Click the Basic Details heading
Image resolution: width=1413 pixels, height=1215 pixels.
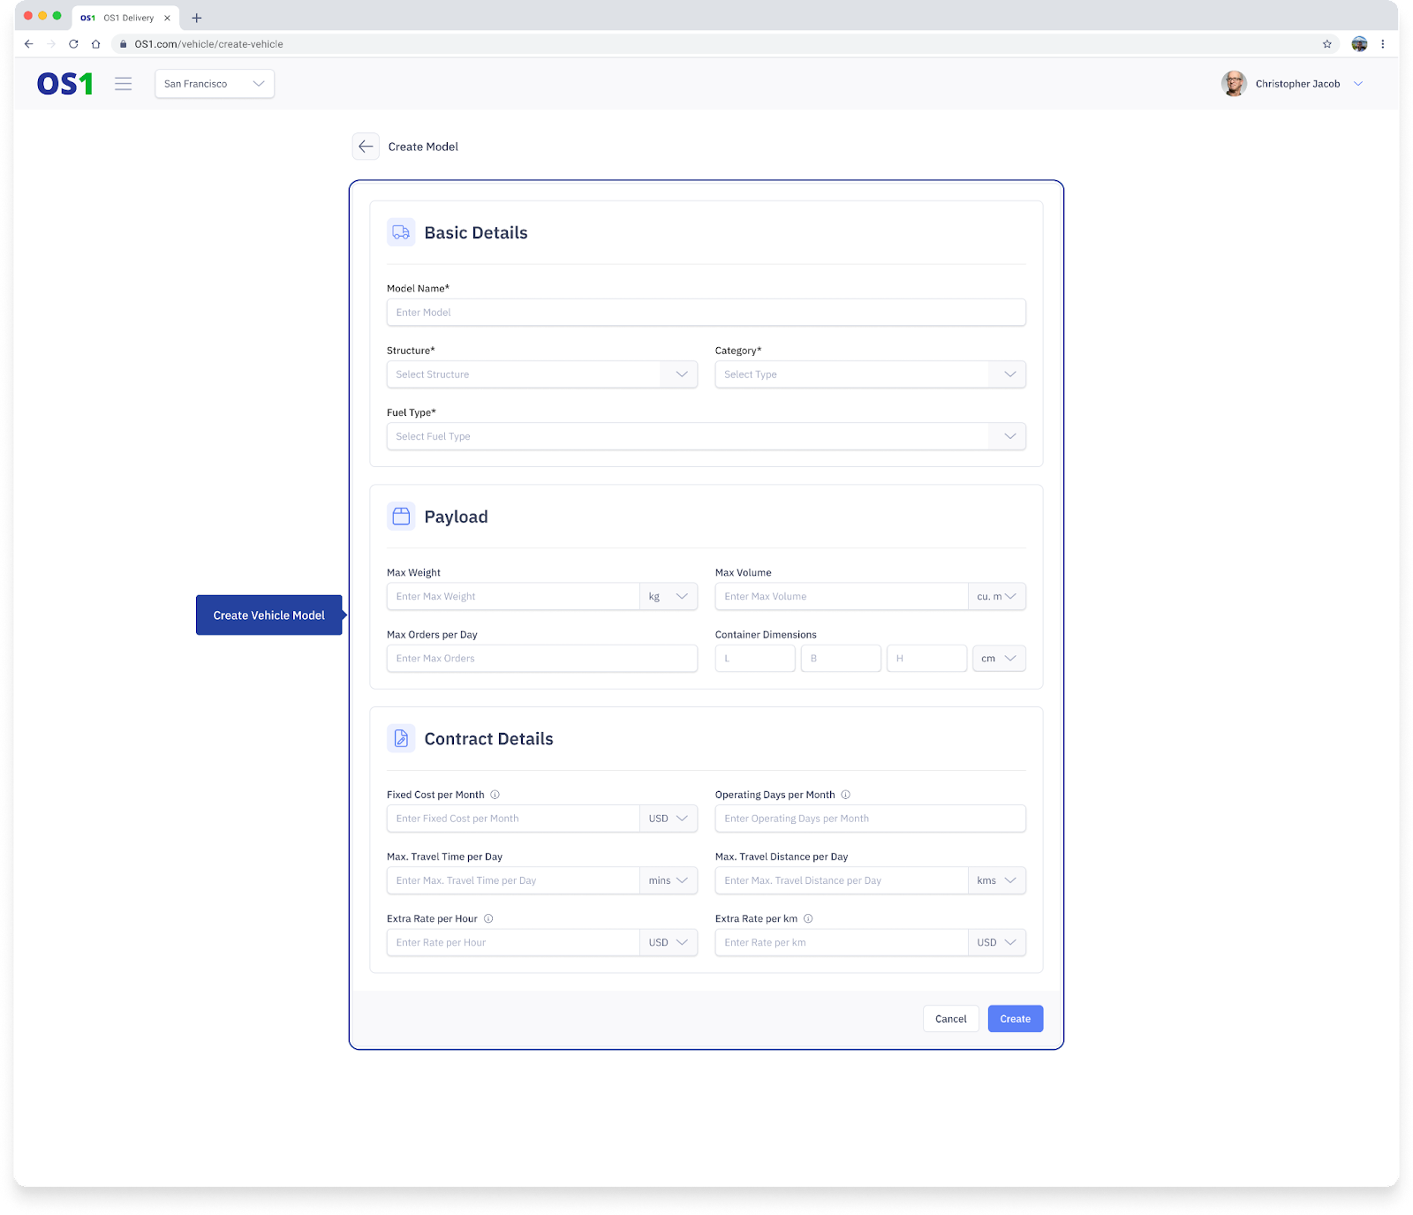(x=476, y=233)
